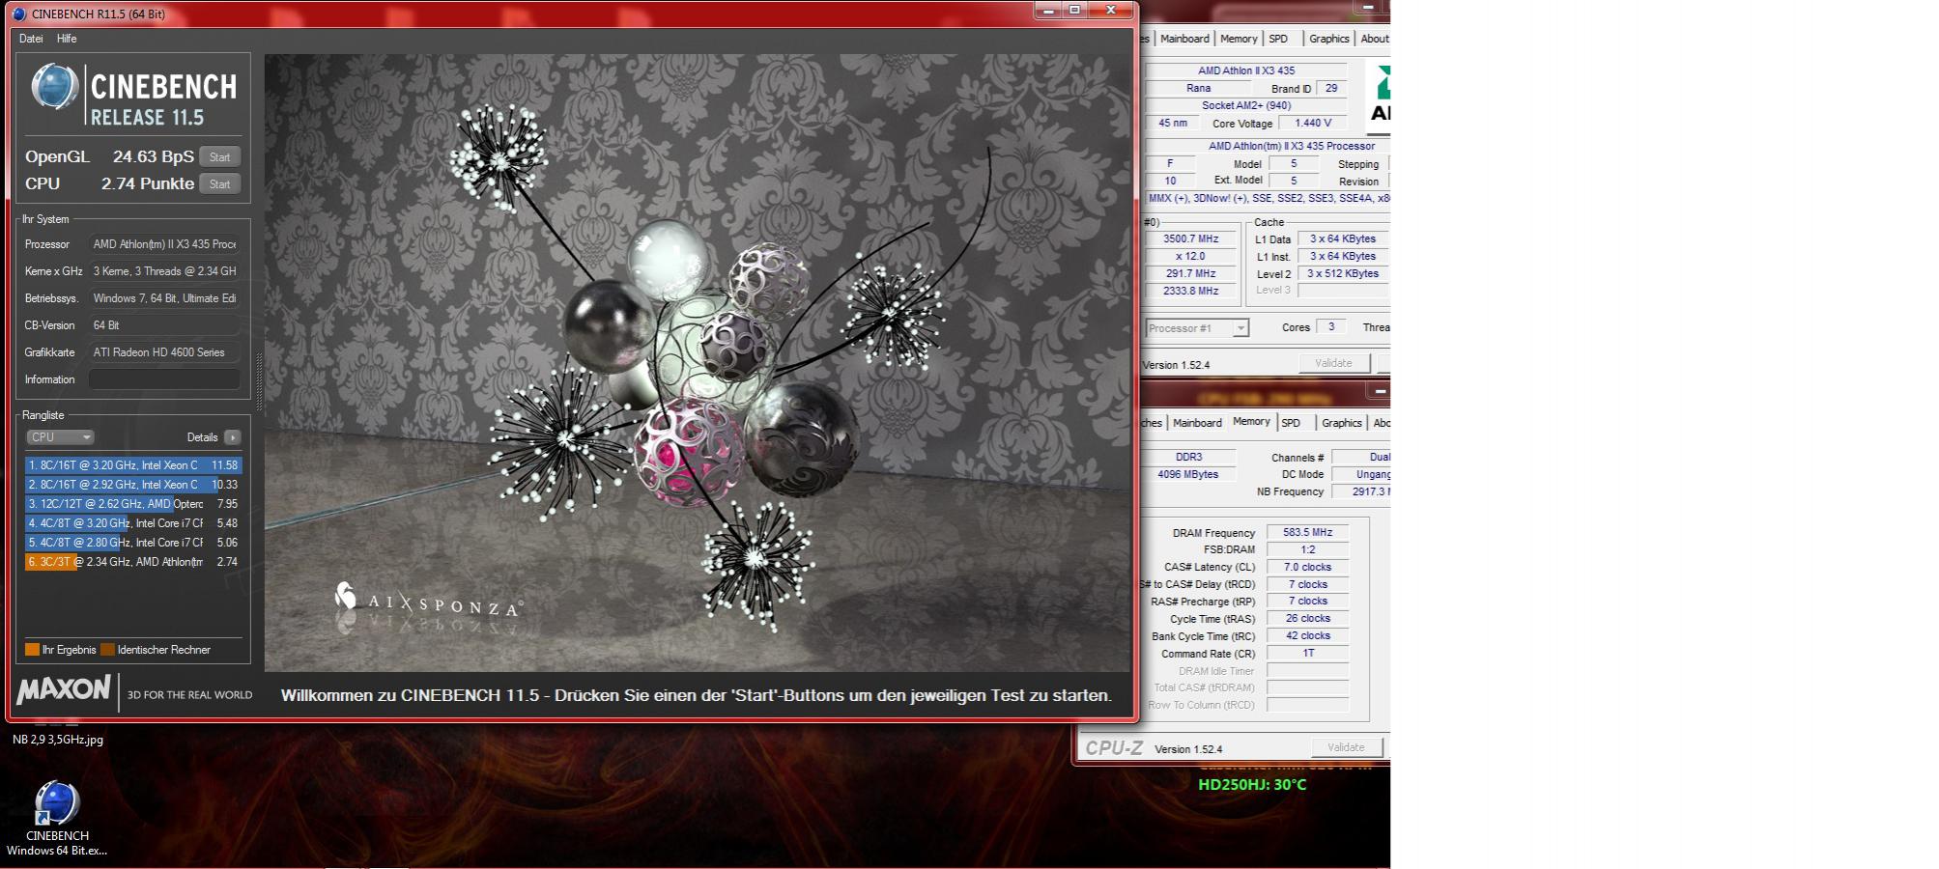1939x869 pixels.
Task: Click the OpenGL score 24.63 BpS
Action: coord(154,156)
